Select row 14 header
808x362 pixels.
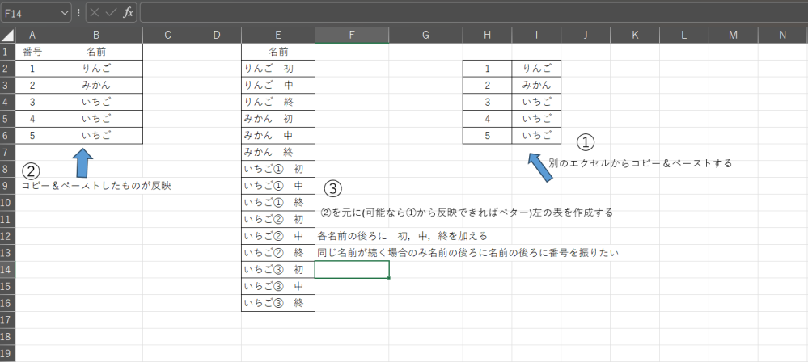click(x=7, y=270)
